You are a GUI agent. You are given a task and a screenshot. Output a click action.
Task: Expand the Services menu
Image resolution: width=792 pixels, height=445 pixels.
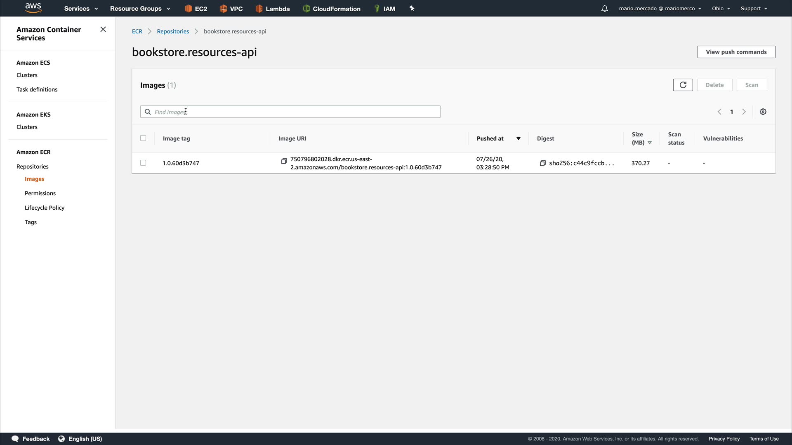(x=81, y=9)
